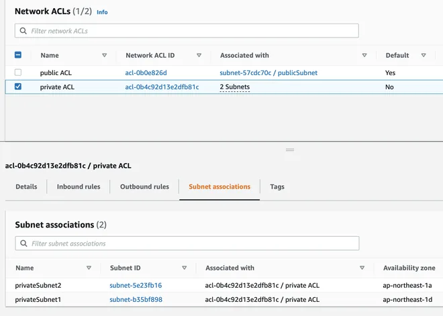The height and width of the screenshot is (316, 443).
Task: Click the search icon in Filter subnet associations
Action: [23, 243]
